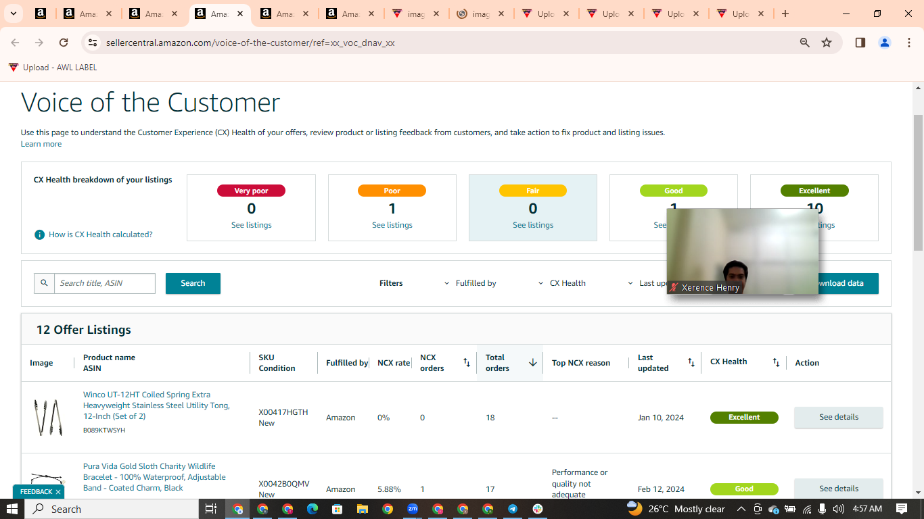Sort listings by Last updated column
The image size is (924, 519).
click(x=691, y=363)
